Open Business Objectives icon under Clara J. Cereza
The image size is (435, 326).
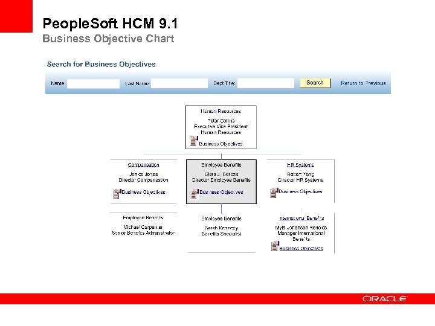click(x=195, y=194)
